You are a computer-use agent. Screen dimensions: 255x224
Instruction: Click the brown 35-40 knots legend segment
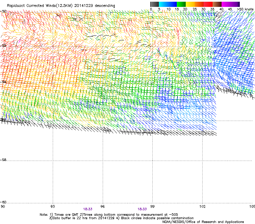(217, 4)
